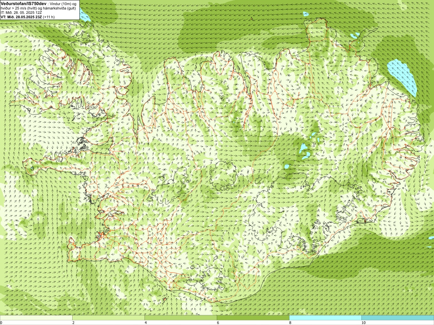The width and height of the screenshot is (434, 325).
Task: Click the legend tick label '8'
Action: point(291,323)
